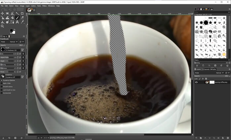Viewport: 231px width, 140px height.
Task: Toggle visibility eye of pouring coffee layer
Action: 196,82
